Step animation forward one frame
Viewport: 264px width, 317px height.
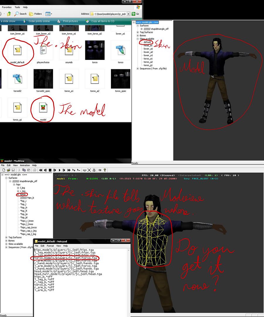point(55,170)
